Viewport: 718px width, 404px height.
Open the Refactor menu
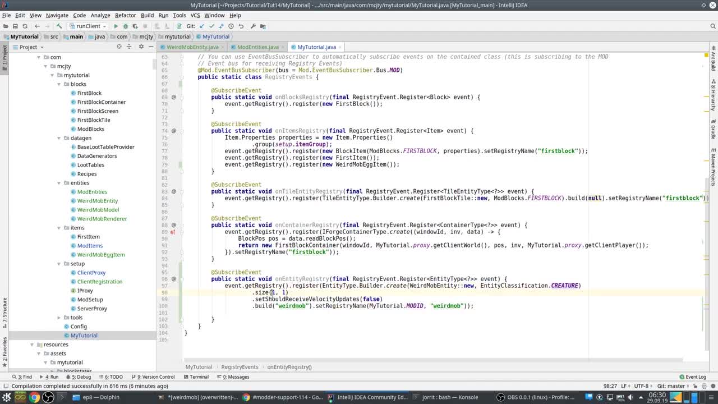[x=125, y=15]
